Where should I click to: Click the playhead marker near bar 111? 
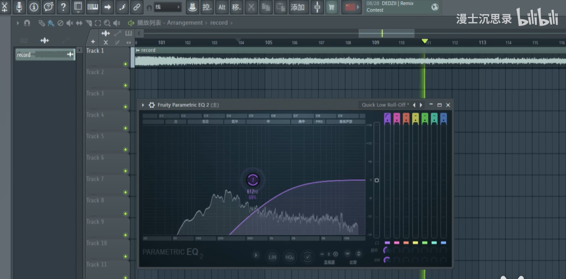coord(424,41)
